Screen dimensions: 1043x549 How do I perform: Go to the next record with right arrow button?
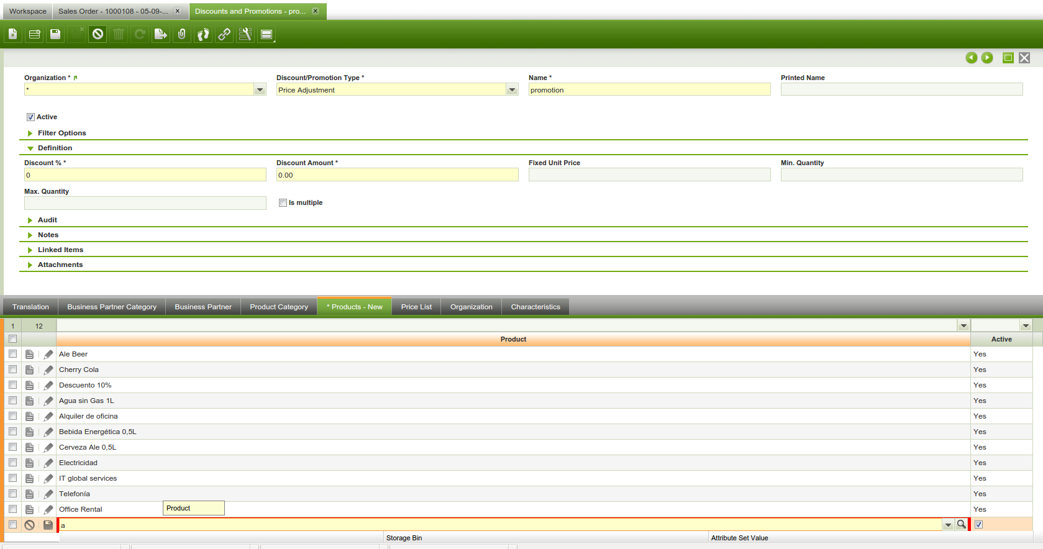(x=986, y=58)
